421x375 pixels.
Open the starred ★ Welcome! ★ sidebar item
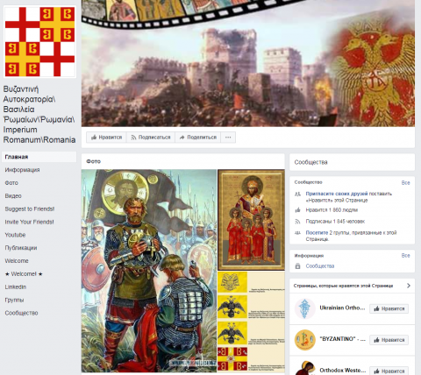click(24, 274)
